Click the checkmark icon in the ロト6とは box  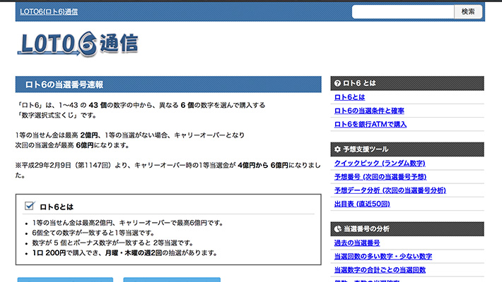[x=30, y=206]
